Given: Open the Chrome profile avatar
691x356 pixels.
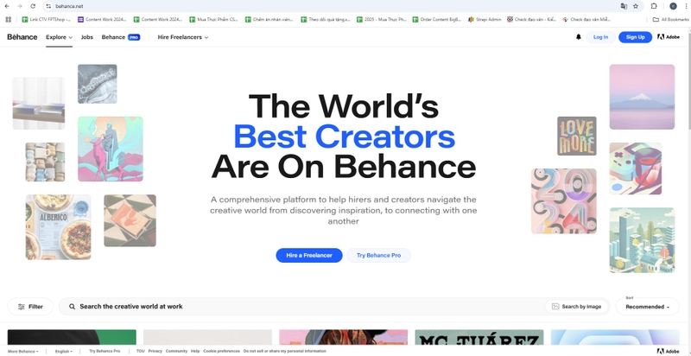Looking at the screenshot, I should pos(673,6).
